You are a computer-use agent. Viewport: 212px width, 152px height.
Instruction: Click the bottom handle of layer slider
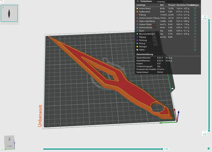tap(209, 131)
